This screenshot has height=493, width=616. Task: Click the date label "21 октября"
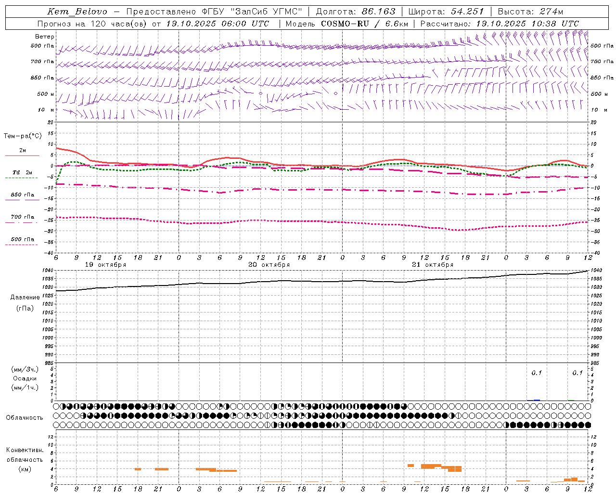[433, 265]
